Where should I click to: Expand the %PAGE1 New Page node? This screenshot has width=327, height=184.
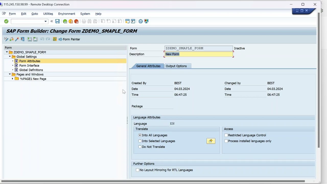tap(12, 79)
